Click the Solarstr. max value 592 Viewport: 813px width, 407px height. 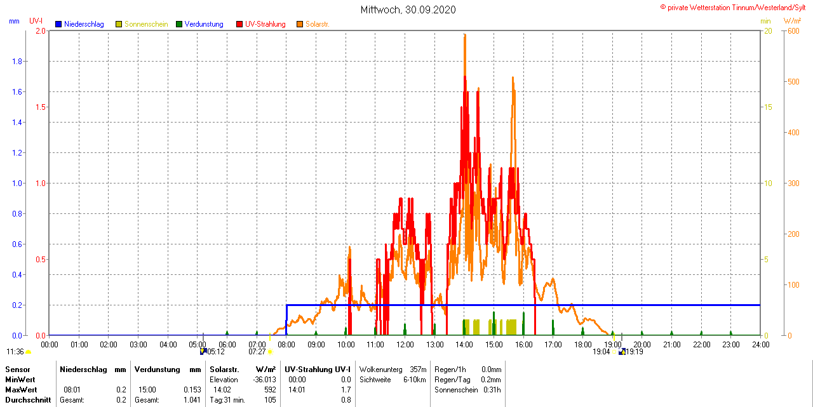point(270,389)
